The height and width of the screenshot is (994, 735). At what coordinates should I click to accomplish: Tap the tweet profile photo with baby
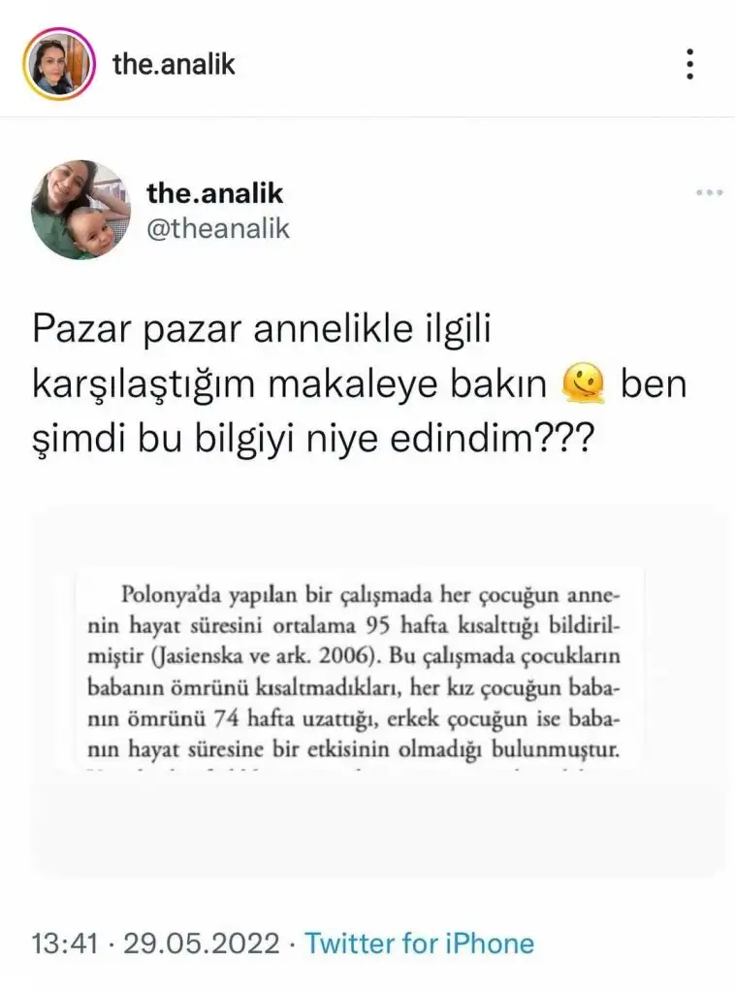pyautogui.click(x=81, y=210)
